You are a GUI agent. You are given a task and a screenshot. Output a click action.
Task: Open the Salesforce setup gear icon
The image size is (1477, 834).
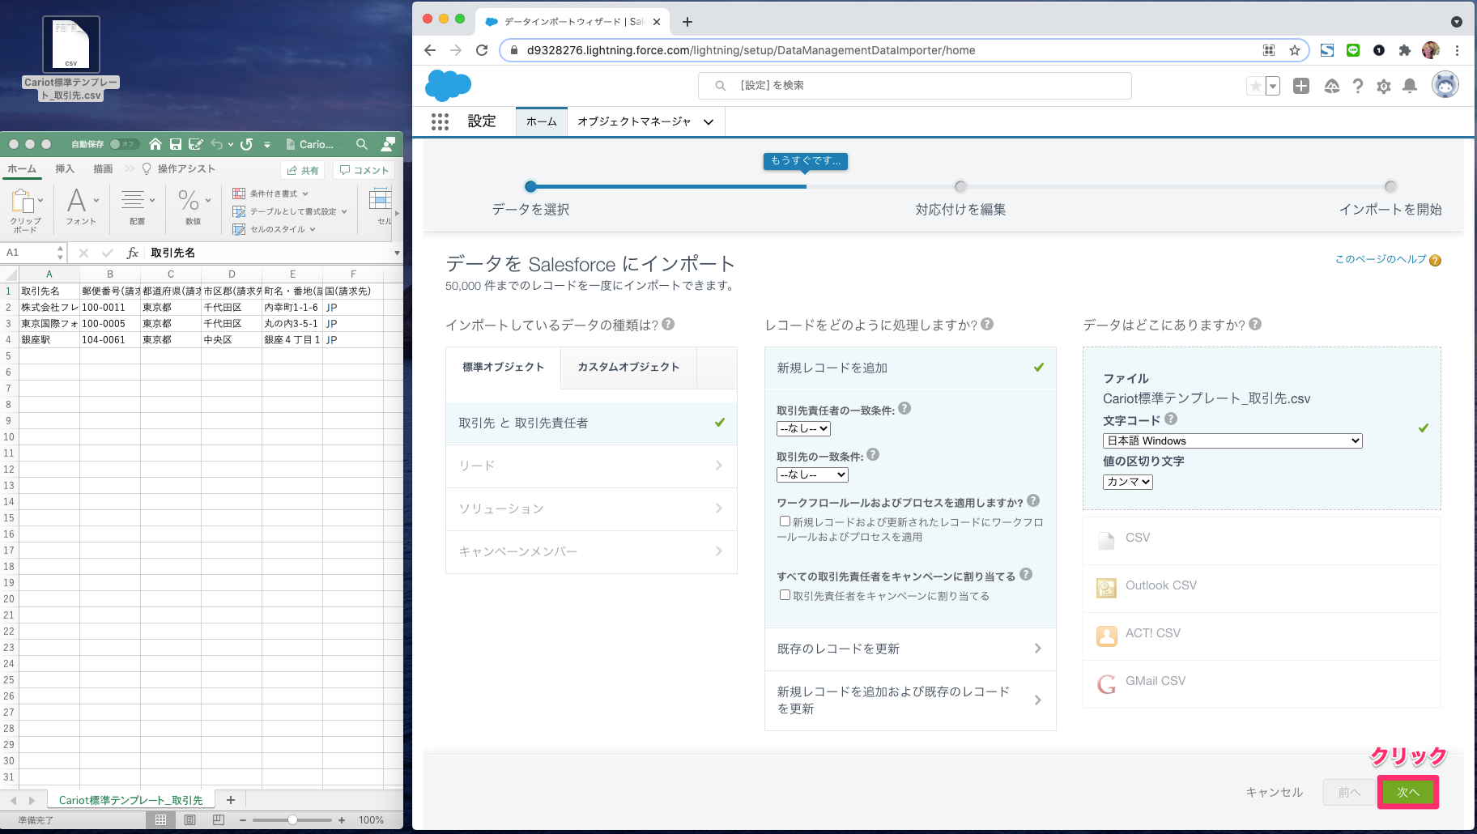(1384, 86)
